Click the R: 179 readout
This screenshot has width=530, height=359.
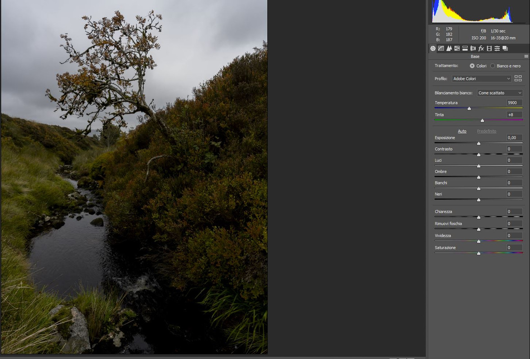[444, 29]
